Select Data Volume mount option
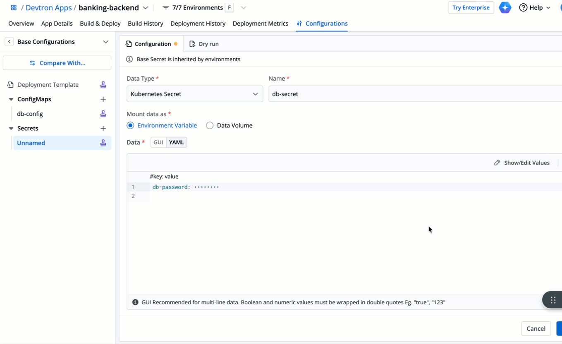Image resolution: width=562 pixels, height=344 pixels. [210, 125]
